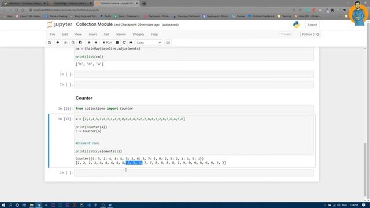
Task: Switch to the second browser tab
Action: click(x=70, y=3)
